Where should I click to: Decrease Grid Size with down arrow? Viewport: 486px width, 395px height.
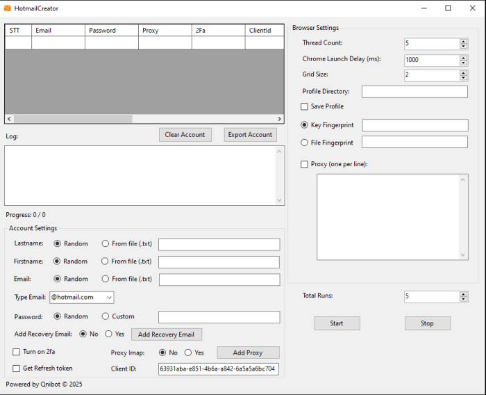pos(463,78)
